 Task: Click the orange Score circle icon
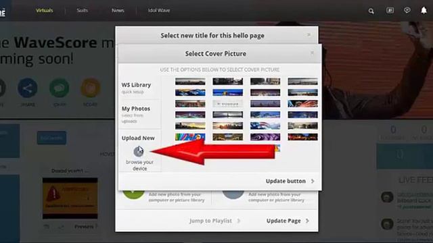click(x=90, y=88)
